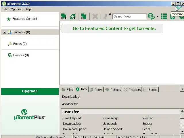This screenshot has height=138, width=184.
Task: Switch to the Files tab
Action: [x=67, y=90]
